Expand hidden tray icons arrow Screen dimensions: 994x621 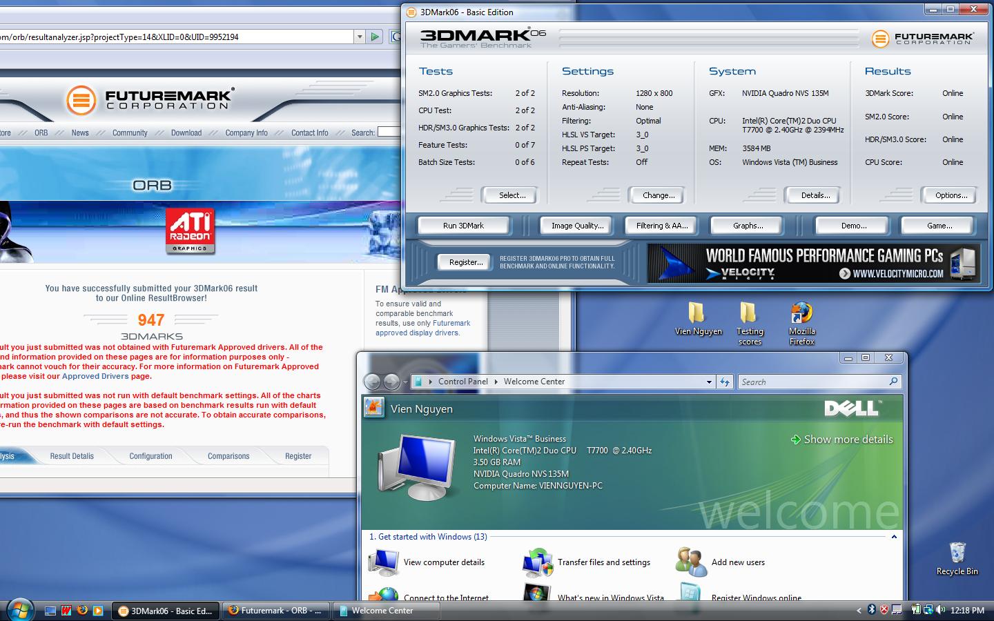tap(859, 610)
